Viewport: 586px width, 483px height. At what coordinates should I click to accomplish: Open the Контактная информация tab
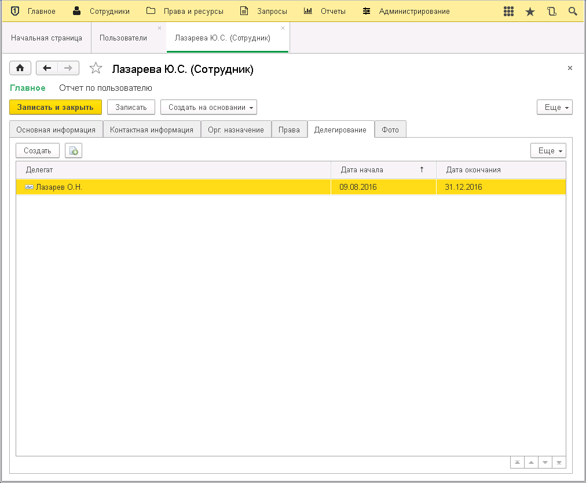click(152, 130)
